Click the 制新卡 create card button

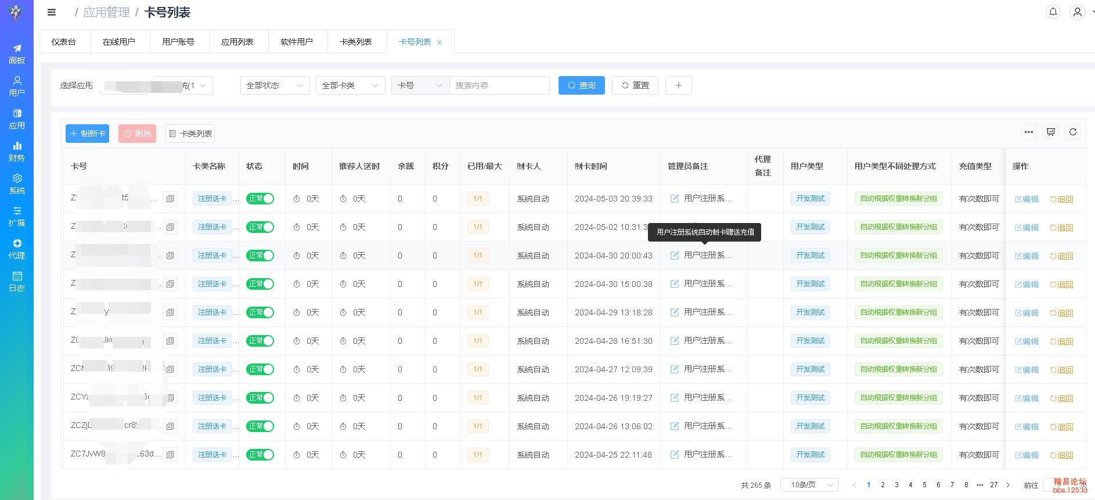(x=87, y=134)
